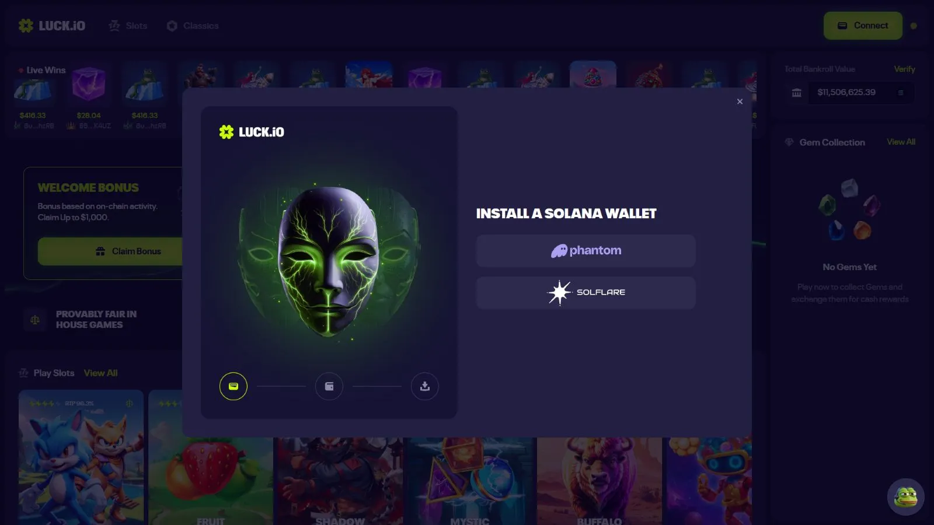The height and width of the screenshot is (525, 934).
Task: Open View All for Gem Collection
Action: click(x=901, y=142)
